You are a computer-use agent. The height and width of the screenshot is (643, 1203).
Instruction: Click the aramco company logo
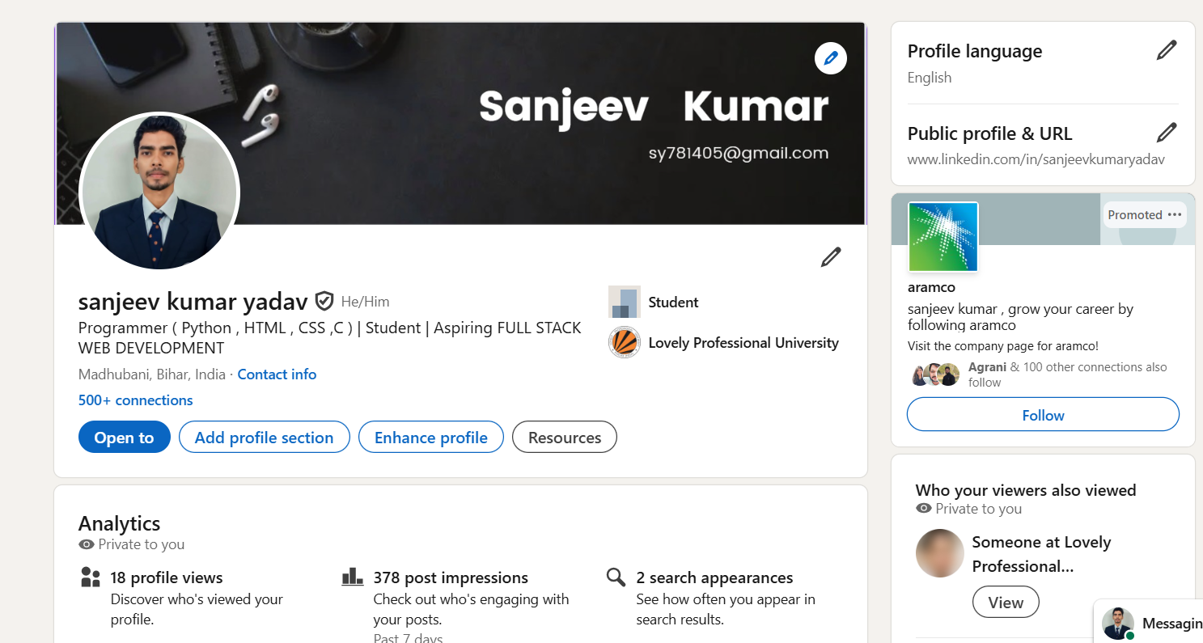point(942,237)
